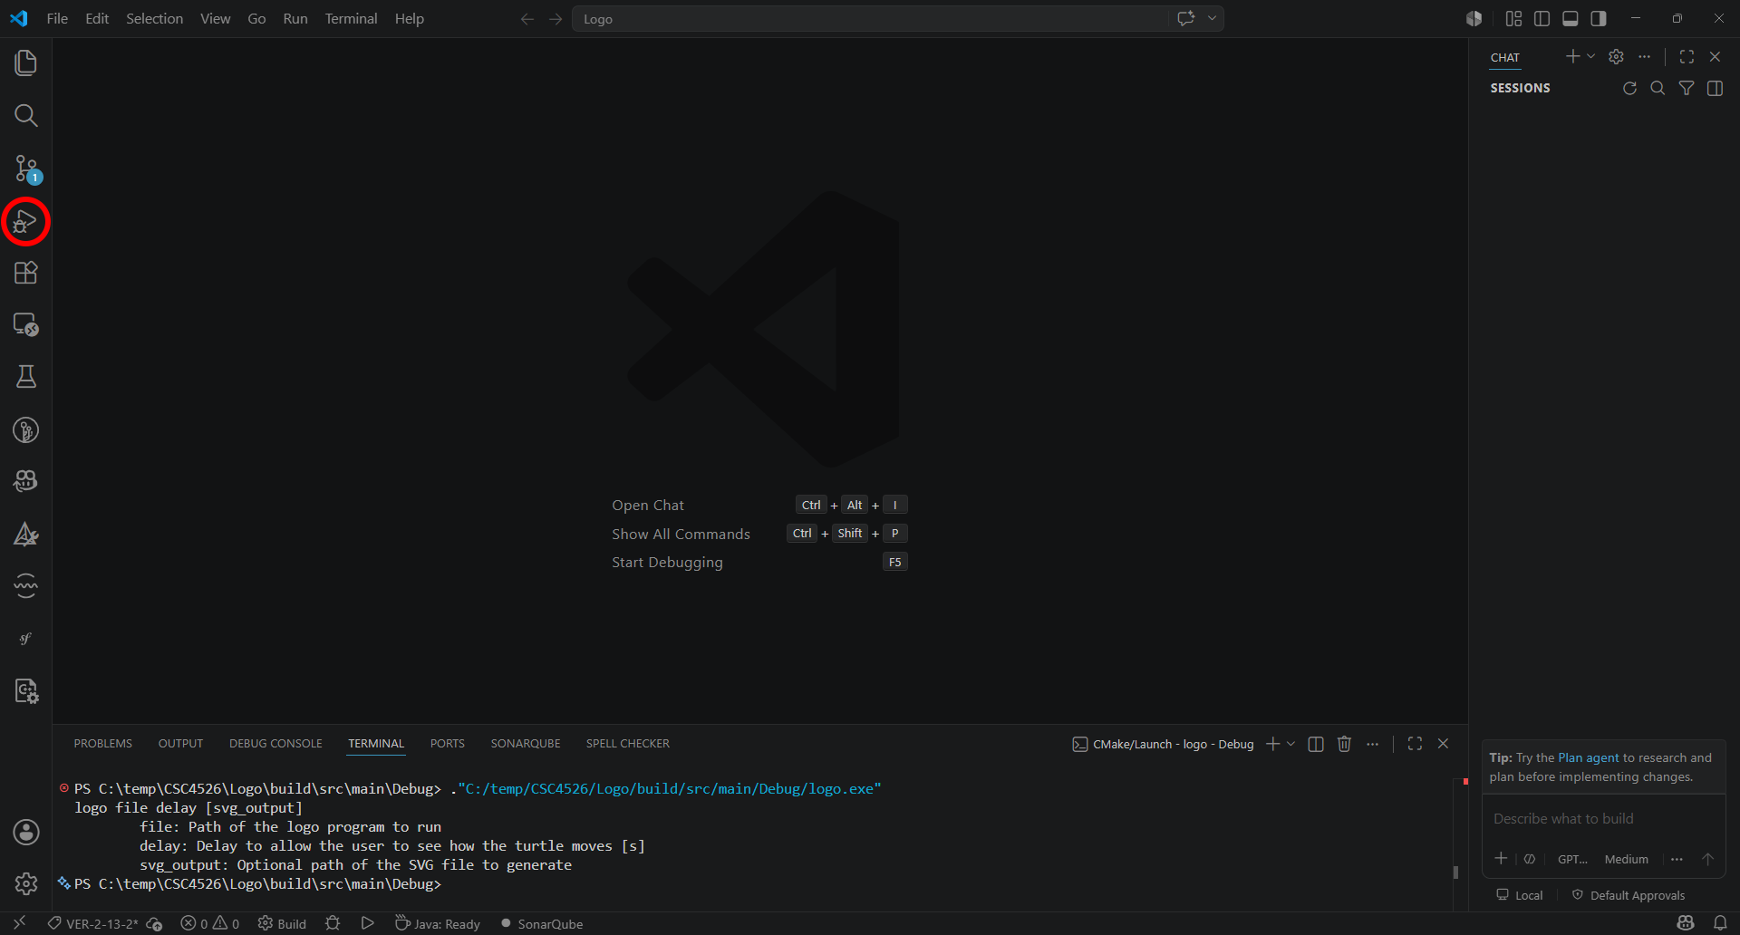
Task: Add context with plus in chat input
Action: 1501,858
